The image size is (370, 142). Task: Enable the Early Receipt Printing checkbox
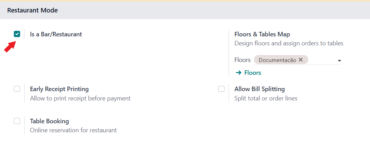[x=17, y=89]
